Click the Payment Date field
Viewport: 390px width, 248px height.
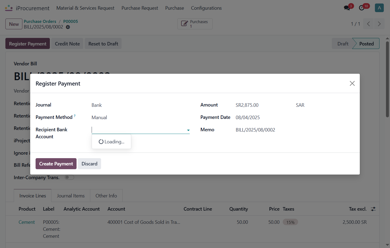(248, 118)
